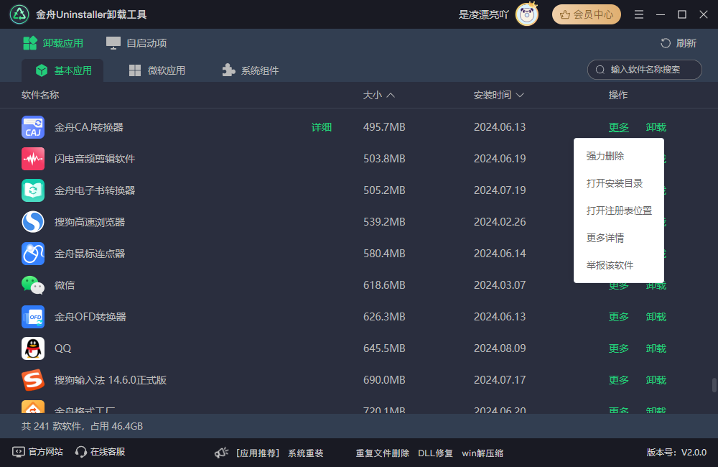
Task: Click the 金舟鼠标连点器 app icon
Action: (33, 254)
